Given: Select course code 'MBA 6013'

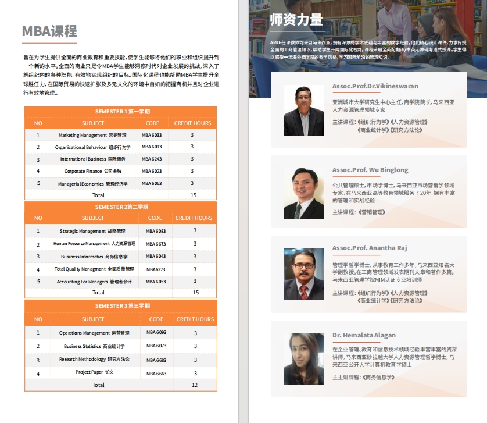Looking at the screenshot, I should click(x=152, y=147).
